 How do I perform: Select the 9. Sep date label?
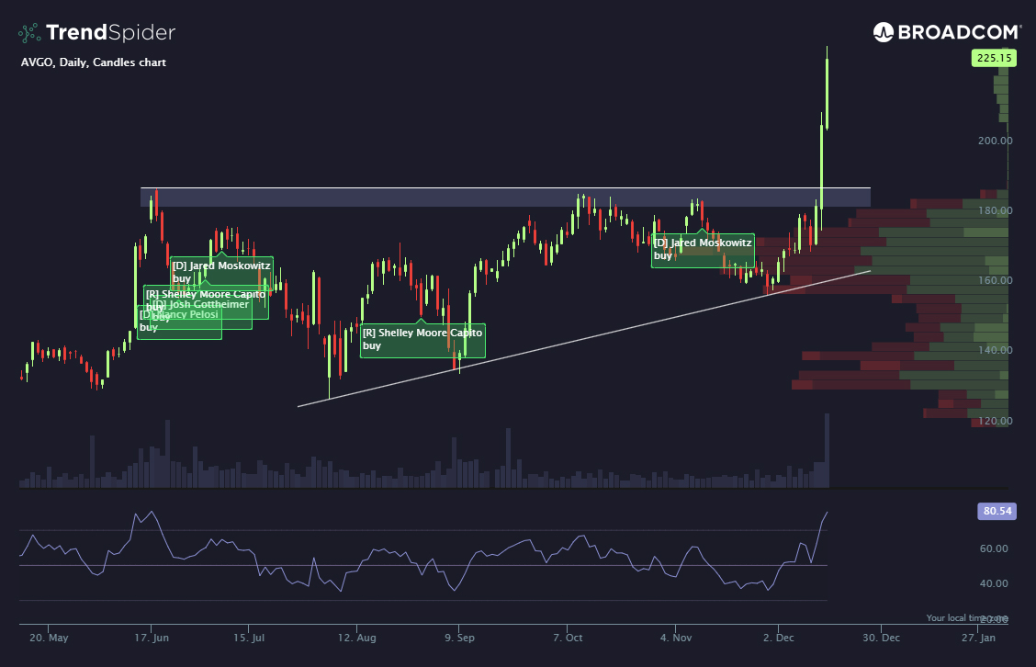click(x=459, y=638)
